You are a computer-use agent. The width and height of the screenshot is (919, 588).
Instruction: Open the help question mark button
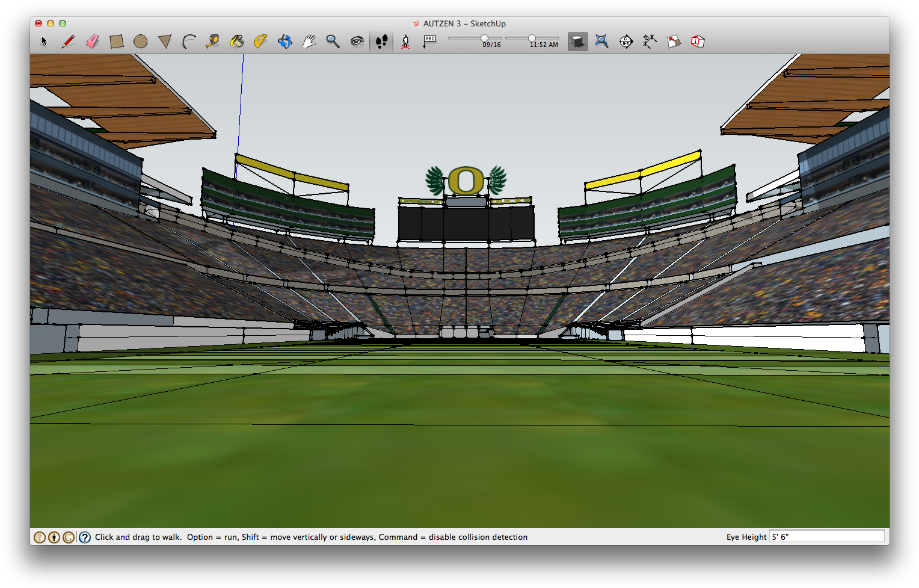coord(84,537)
